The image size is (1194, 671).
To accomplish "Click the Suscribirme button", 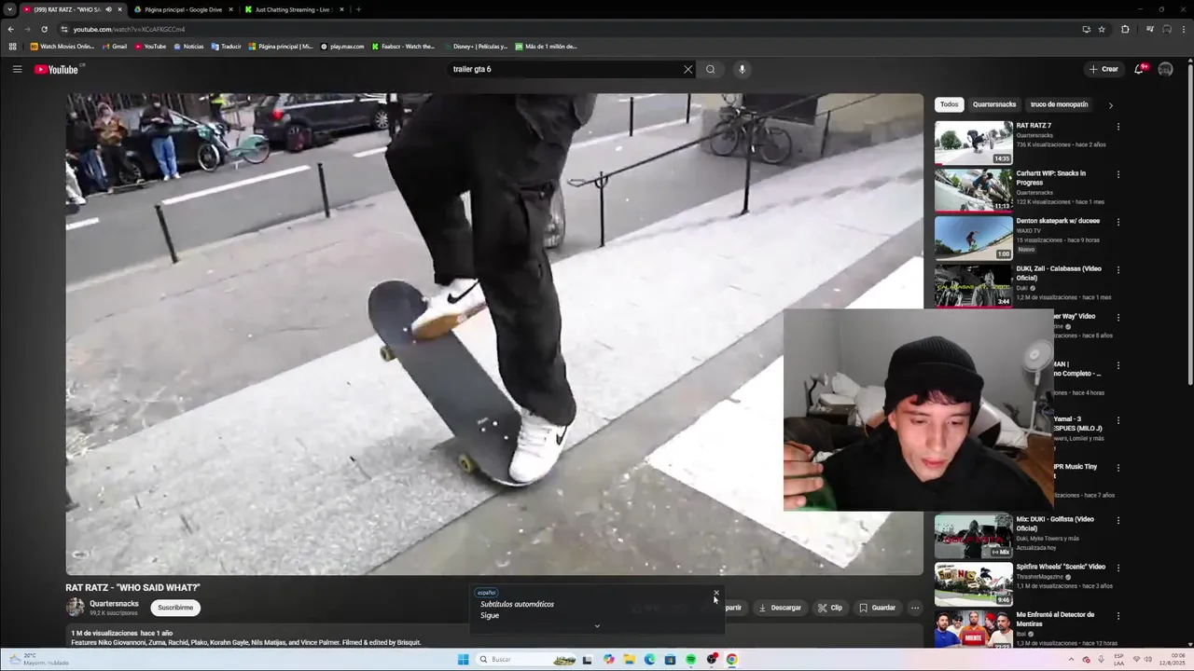I will tap(175, 608).
